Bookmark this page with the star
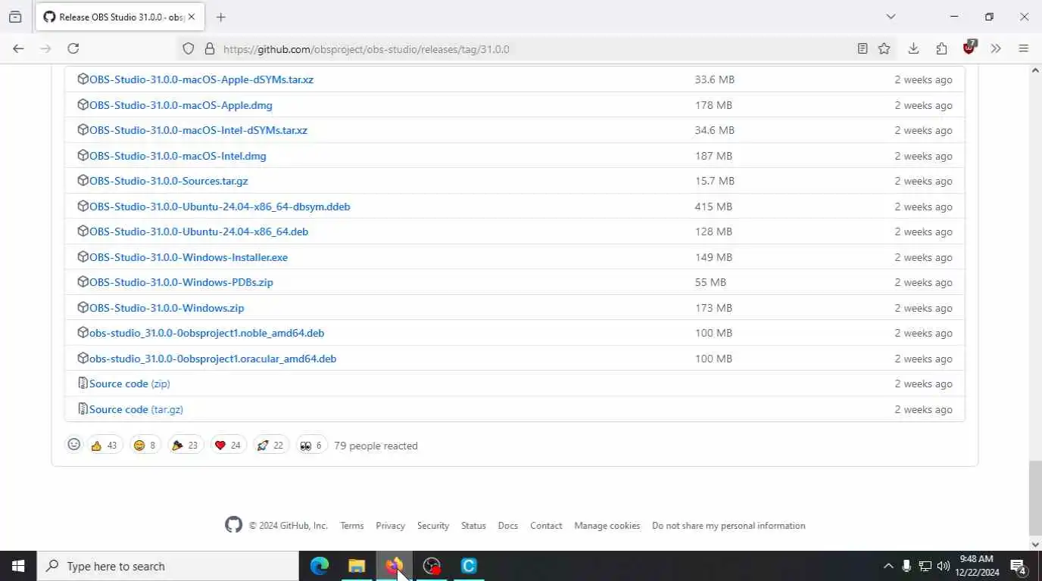 (884, 48)
